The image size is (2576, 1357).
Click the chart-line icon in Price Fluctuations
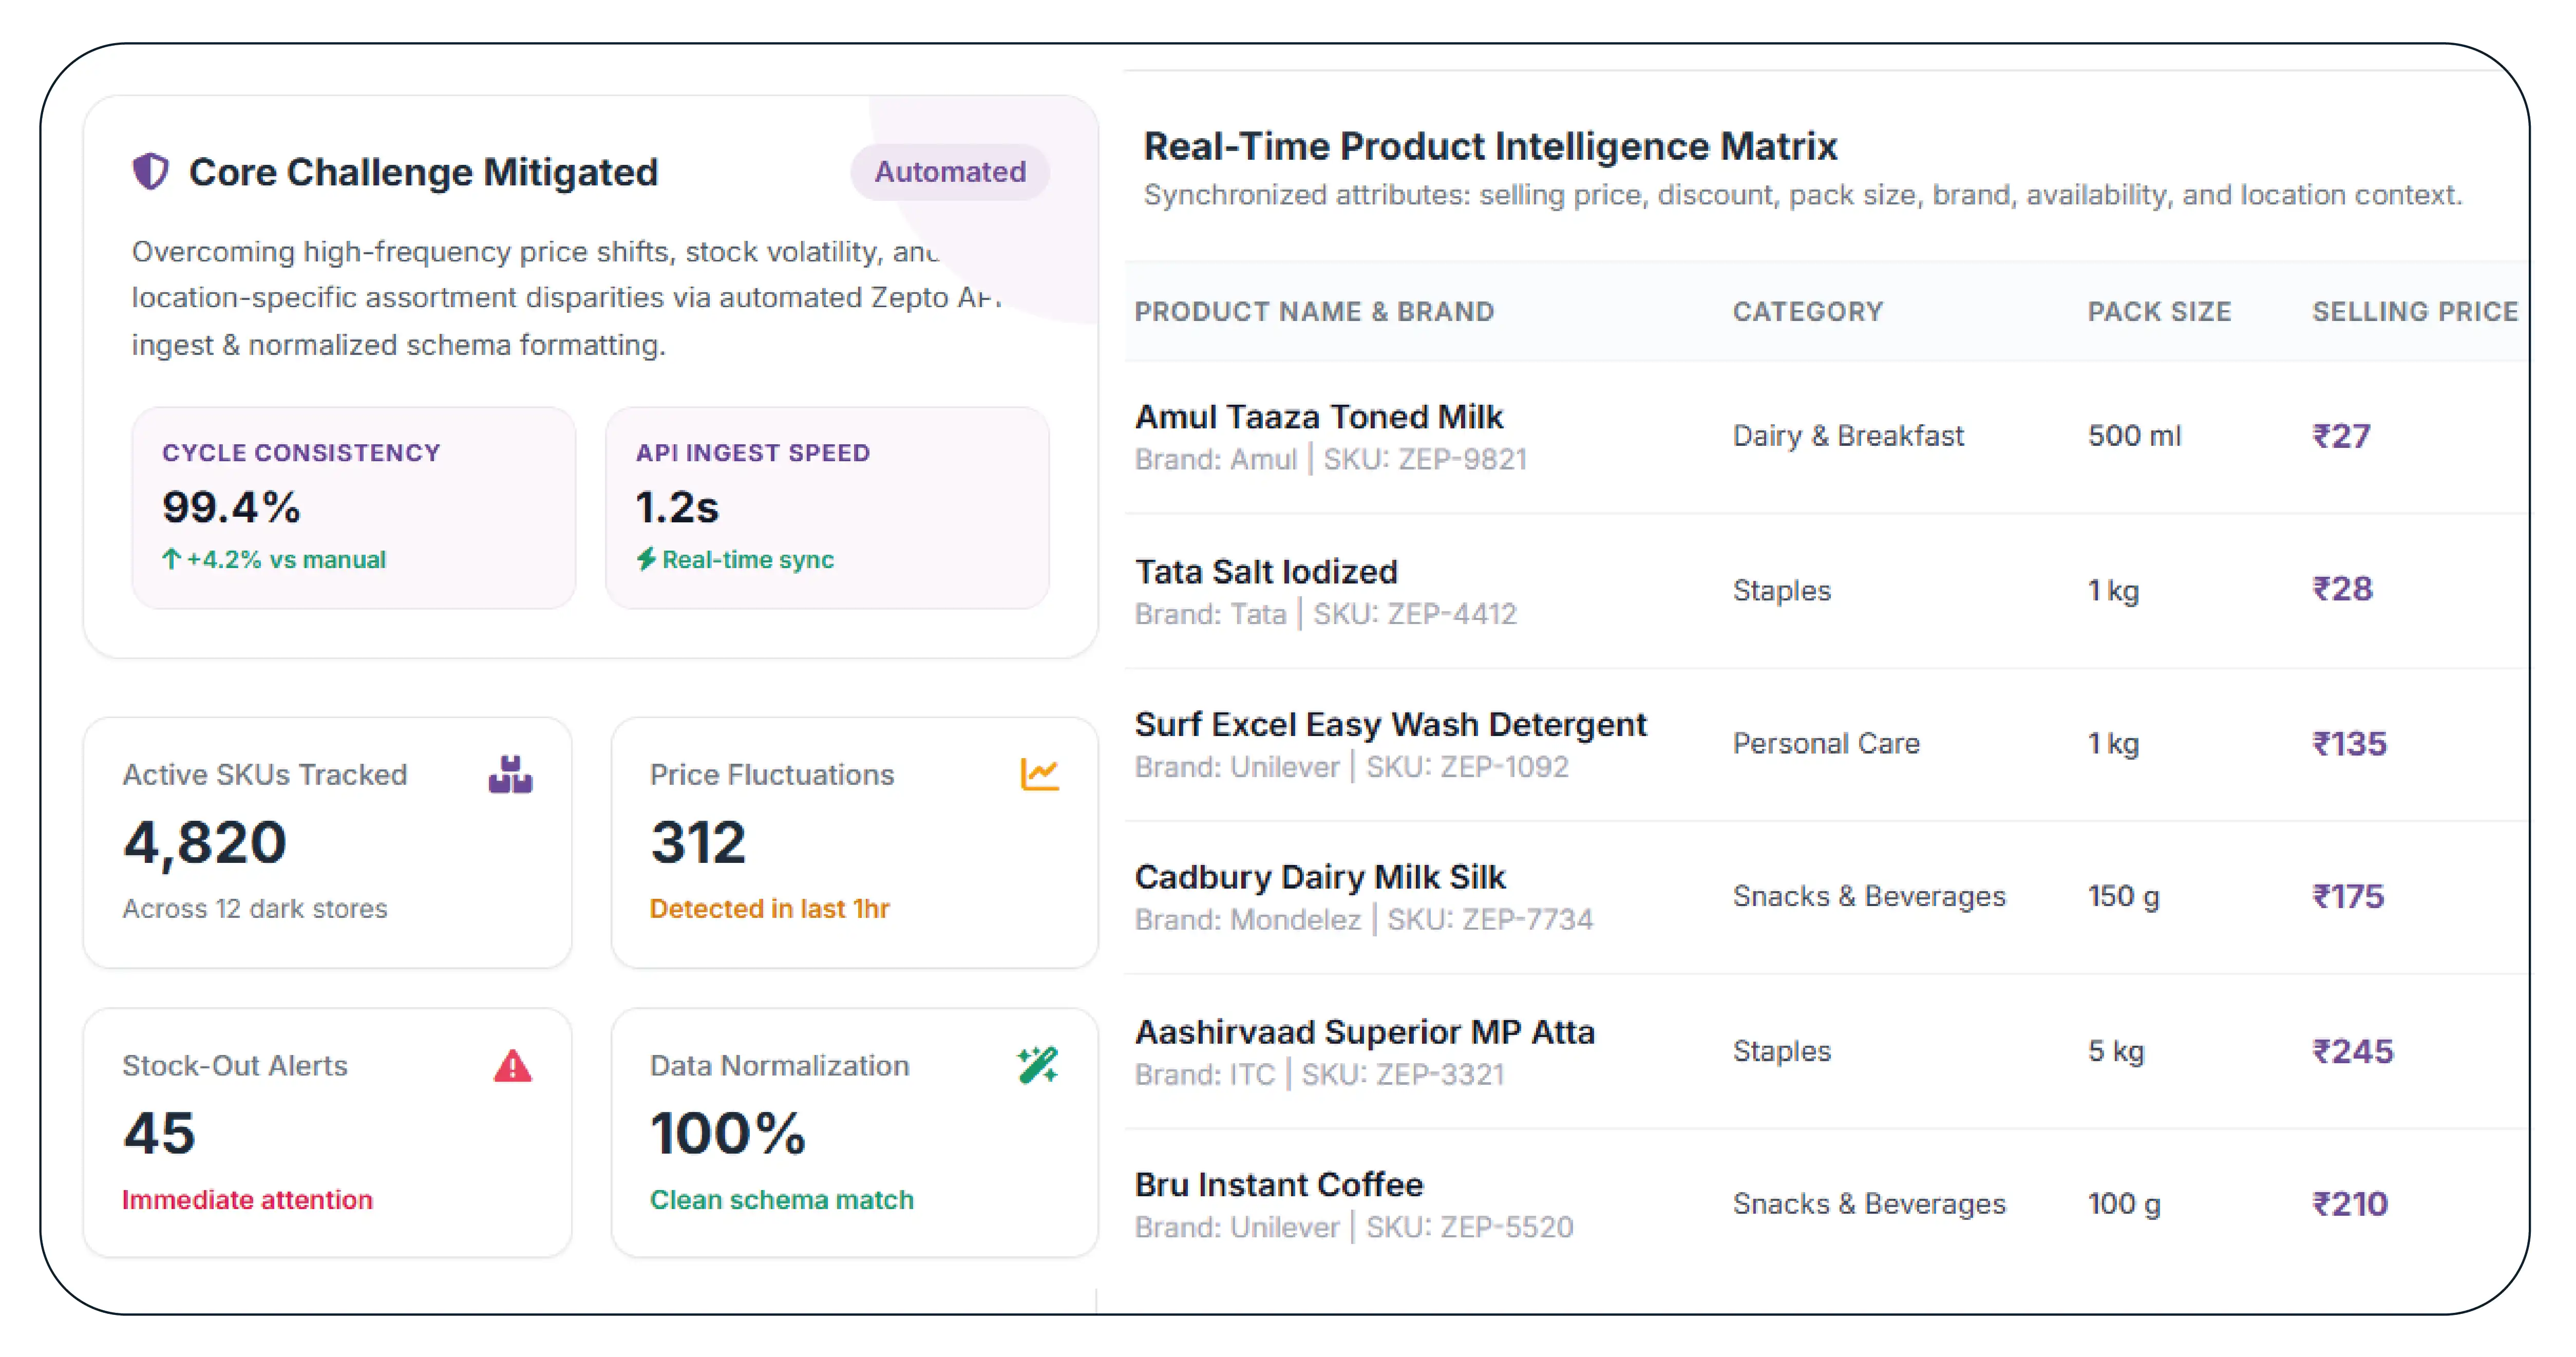coord(1039,774)
